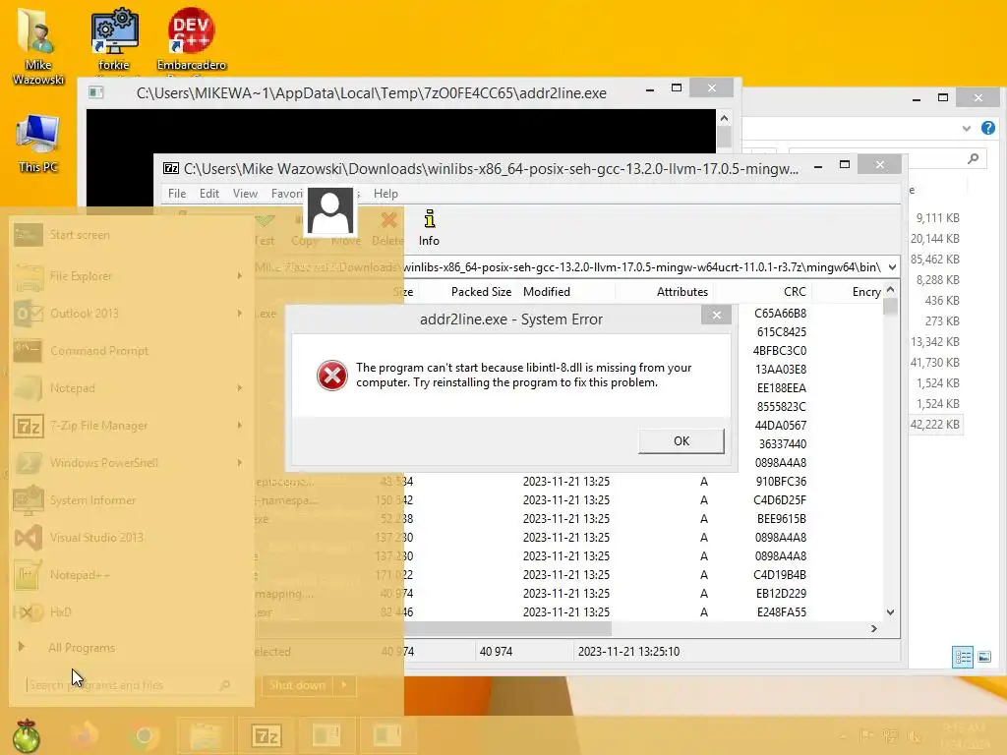The height and width of the screenshot is (755, 1007).
Task: Switch Explorer to details view icon
Action: [962, 657]
